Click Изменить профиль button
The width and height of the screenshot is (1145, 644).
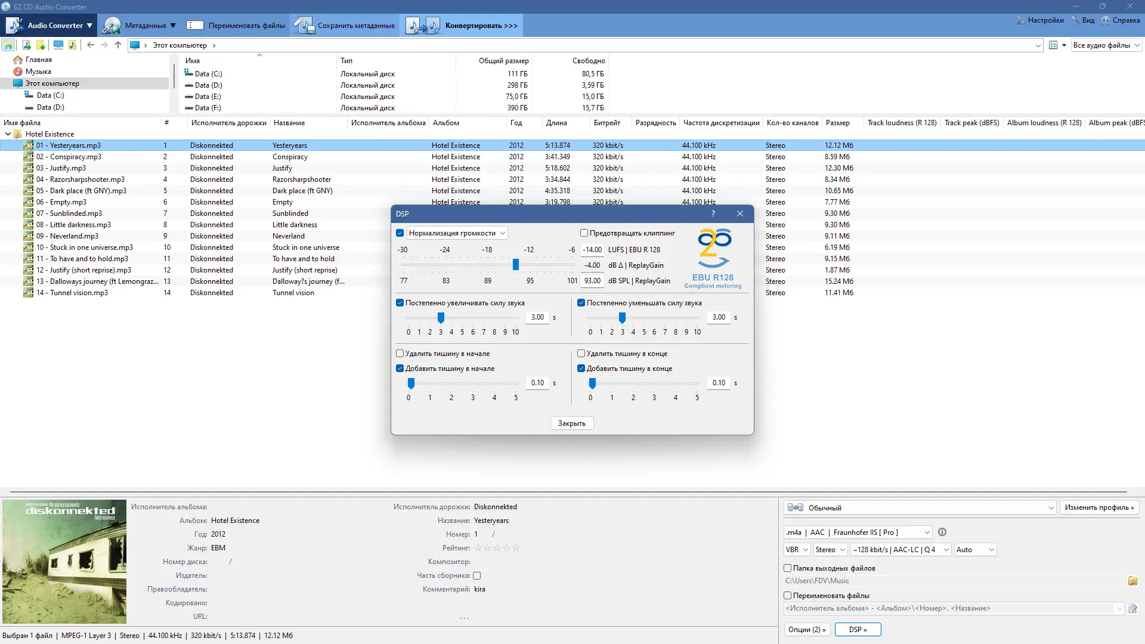tap(1099, 507)
